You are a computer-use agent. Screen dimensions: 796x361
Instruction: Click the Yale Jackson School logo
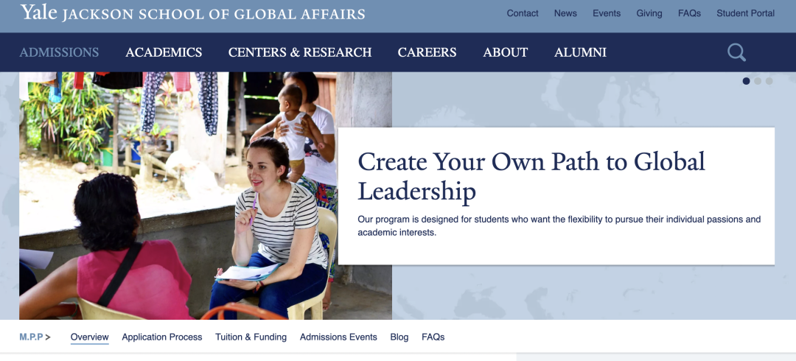click(x=192, y=13)
